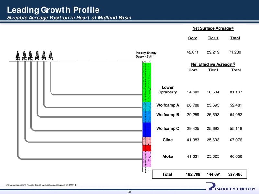The width and height of the screenshot is (259, 194).
Task: Click the Wolfcamp A total 52,481
Action: (236, 105)
